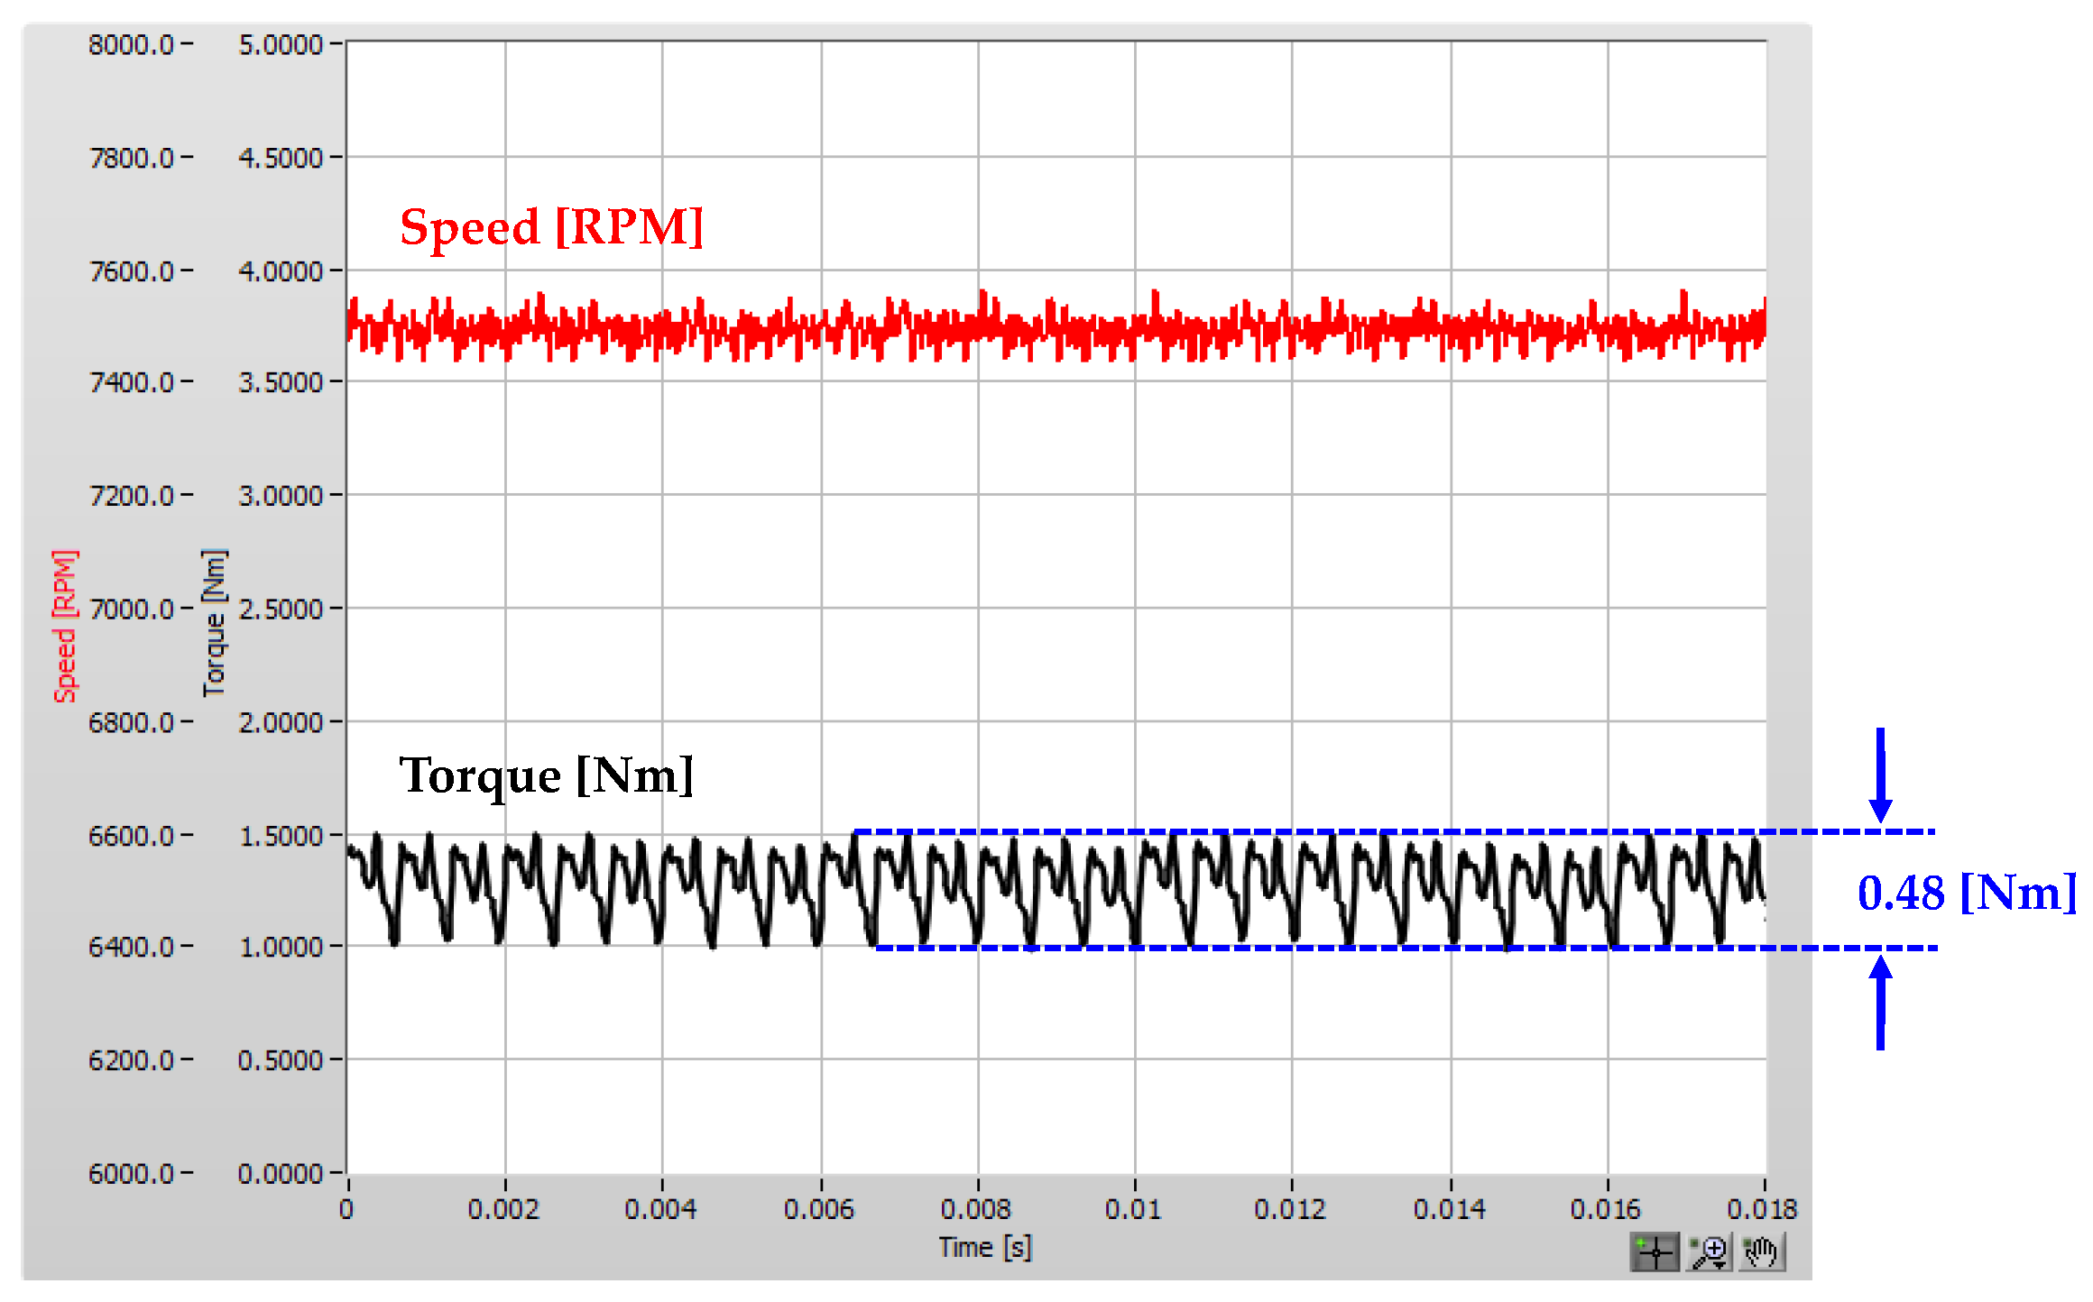Screen dimensions: 2093x1302
Task: Click the blue 0.48 [Nm] ripple label
Action: coord(1965,893)
